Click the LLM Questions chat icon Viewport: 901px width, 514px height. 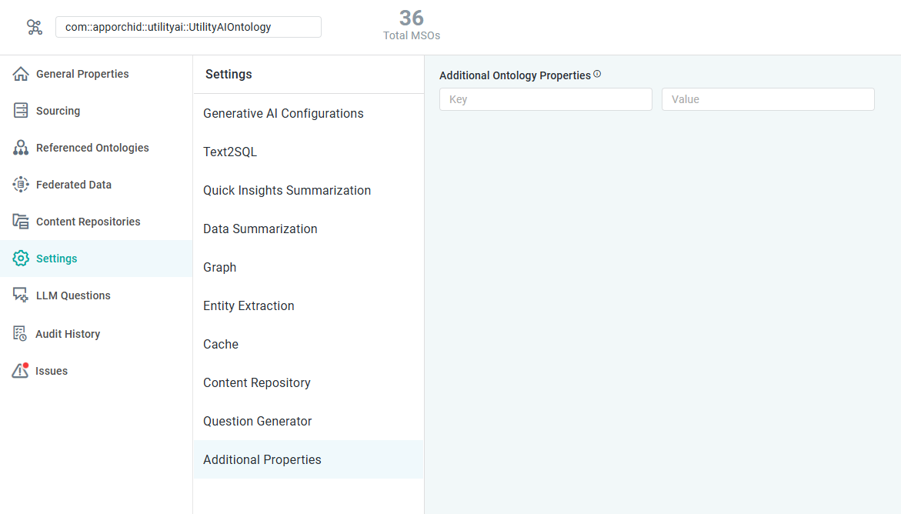coord(21,295)
